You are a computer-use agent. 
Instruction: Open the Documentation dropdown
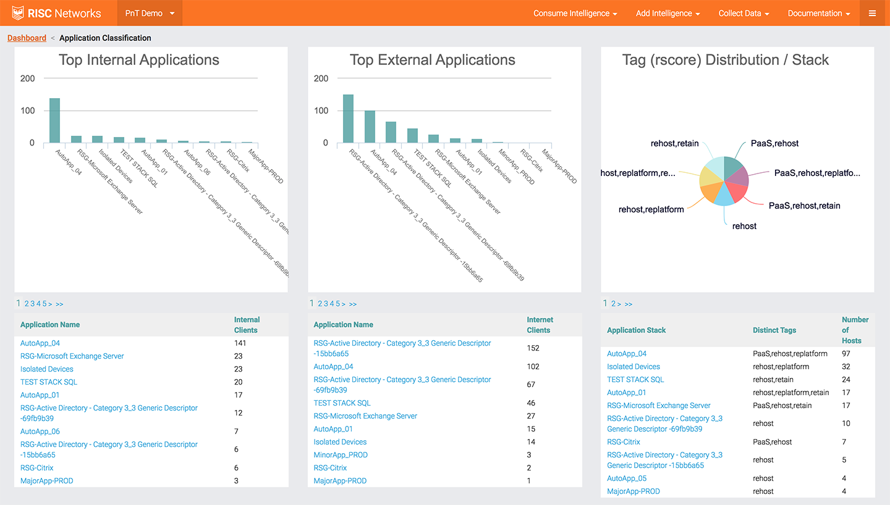click(819, 13)
